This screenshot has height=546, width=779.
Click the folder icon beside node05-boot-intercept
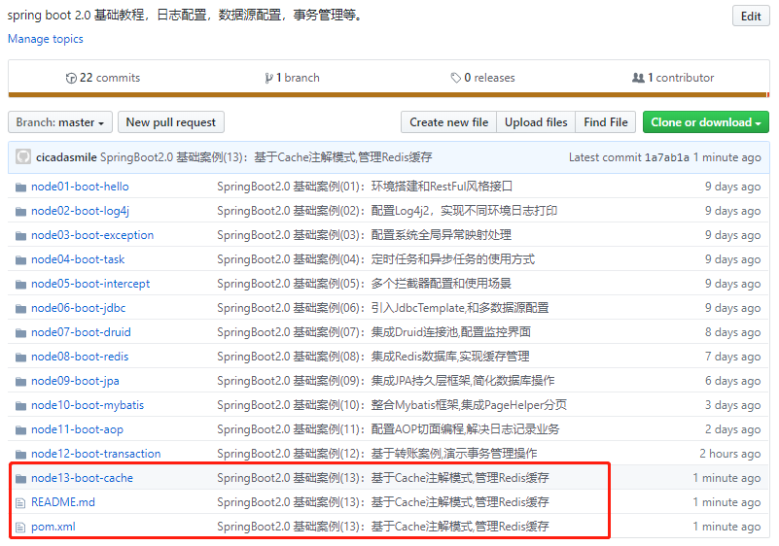point(20,285)
